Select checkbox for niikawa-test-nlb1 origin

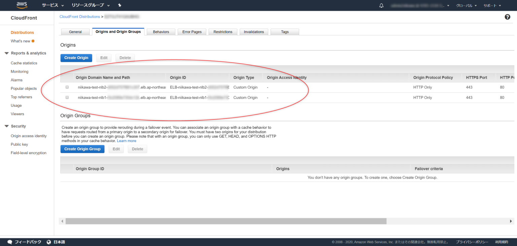[x=67, y=97]
